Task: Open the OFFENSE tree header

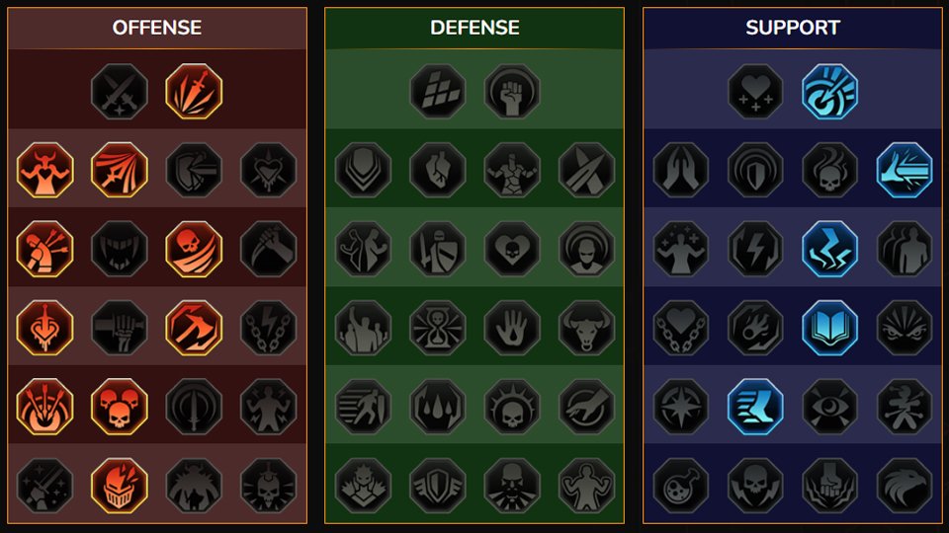Action: pos(157,28)
